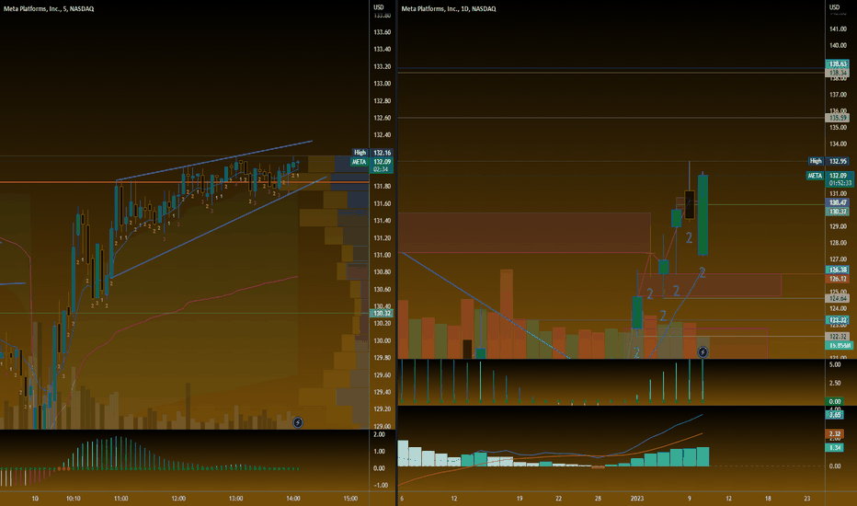Screen dimensions: 857x506
Task: Click the upper blue wedge trendline on the 5-minute chart
Action: click(x=214, y=161)
